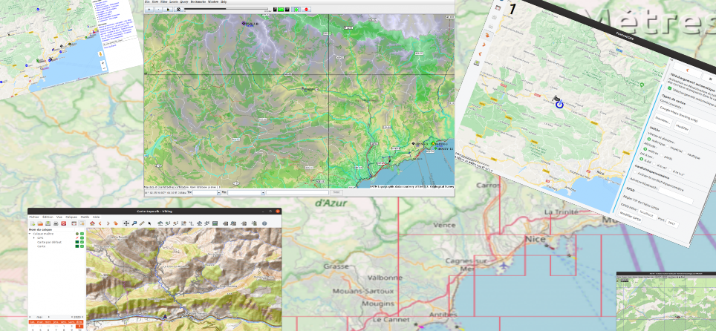This screenshot has width=716, height=331.
Task: Click the Port input field in FoxtrotGPS
Action: tap(671, 223)
